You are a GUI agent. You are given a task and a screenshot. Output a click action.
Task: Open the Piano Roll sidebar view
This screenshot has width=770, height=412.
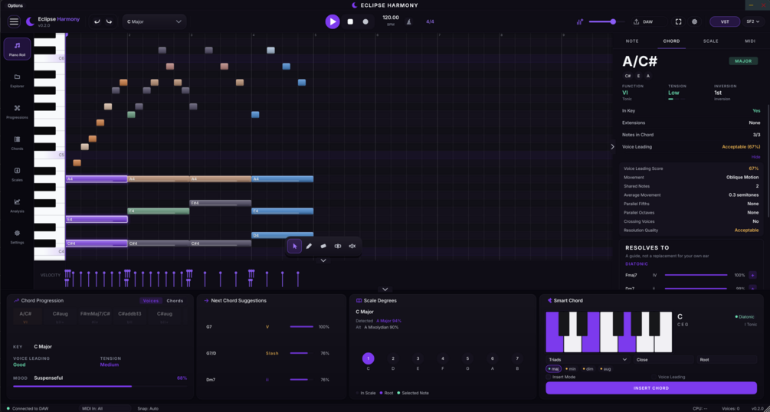point(17,49)
